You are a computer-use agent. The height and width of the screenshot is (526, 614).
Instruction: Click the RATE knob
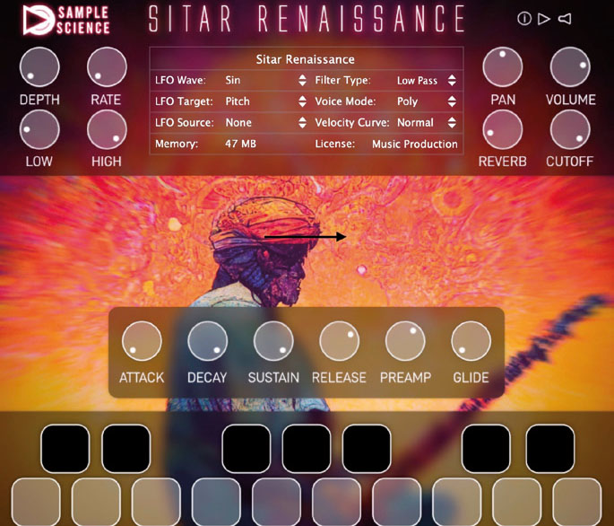coord(107,66)
